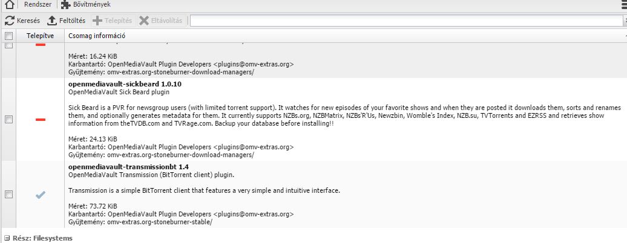Sort by the Telepítve column header
627x243 pixels.
40,36
